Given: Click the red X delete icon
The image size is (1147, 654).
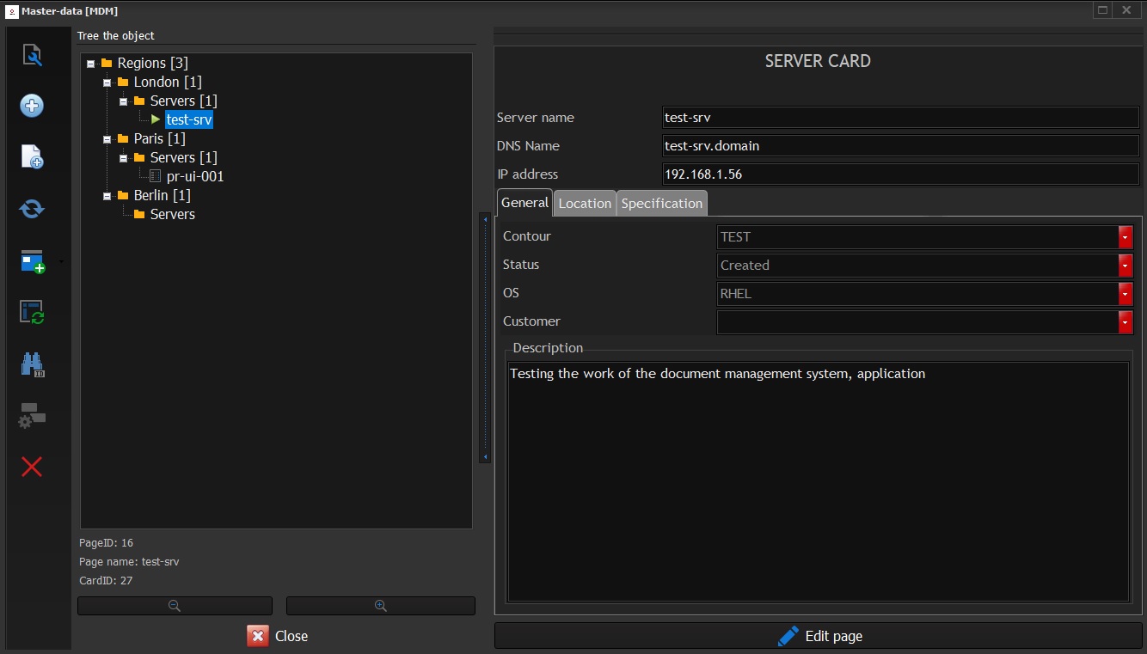Looking at the screenshot, I should pyautogui.click(x=33, y=467).
